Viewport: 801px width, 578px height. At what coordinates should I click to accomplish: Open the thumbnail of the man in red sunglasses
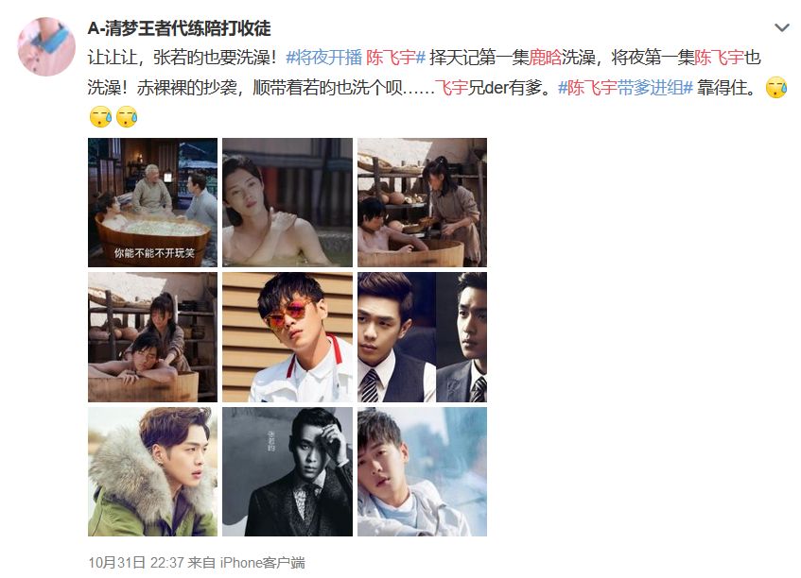287,337
